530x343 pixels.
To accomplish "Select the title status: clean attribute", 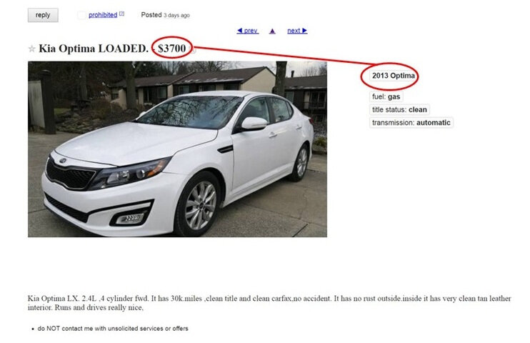I will (399, 109).
